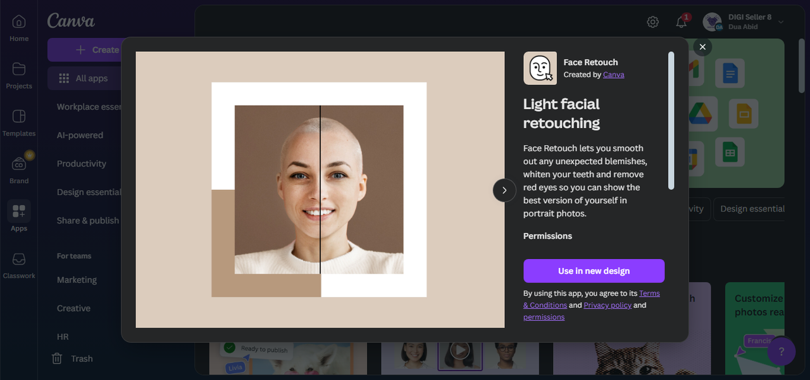The width and height of the screenshot is (810, 380).
Task: Select Productivity category
Action: [82, 164]
